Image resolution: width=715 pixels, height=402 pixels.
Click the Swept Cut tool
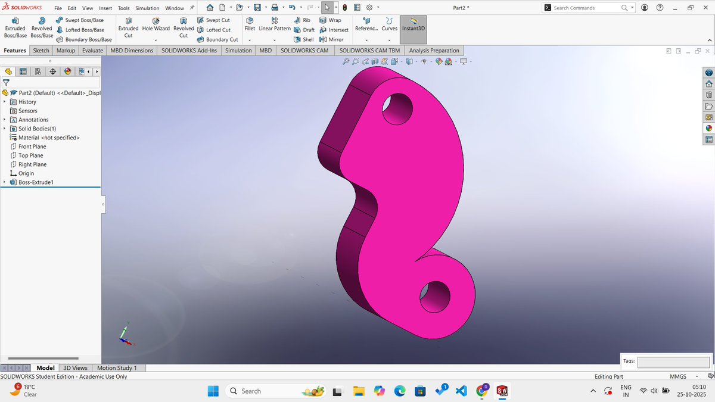(213, 20)
